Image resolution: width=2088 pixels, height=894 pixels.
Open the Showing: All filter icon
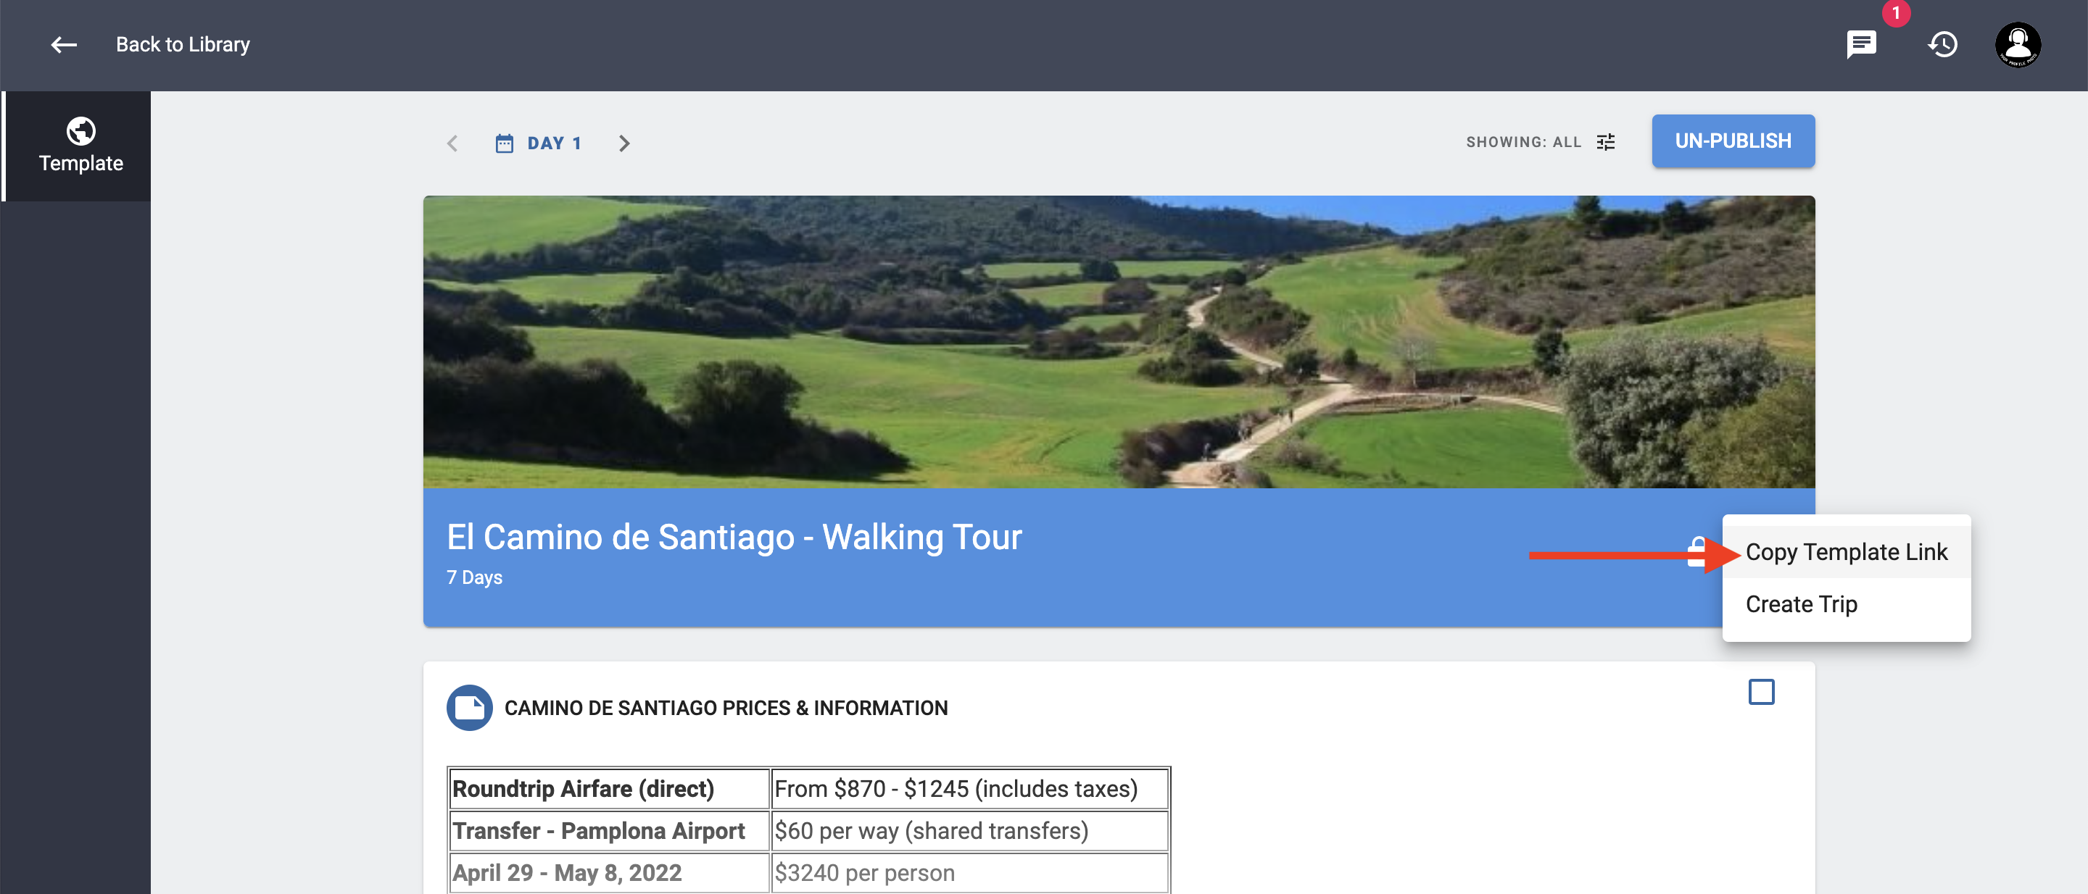1606,143
